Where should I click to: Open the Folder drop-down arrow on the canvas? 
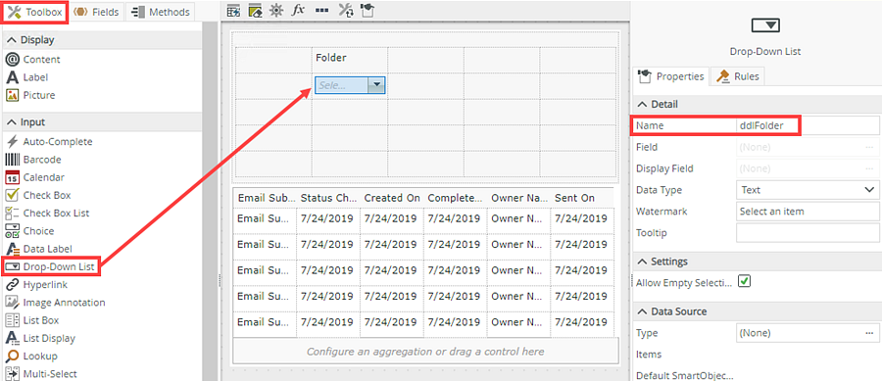point(376,85)
